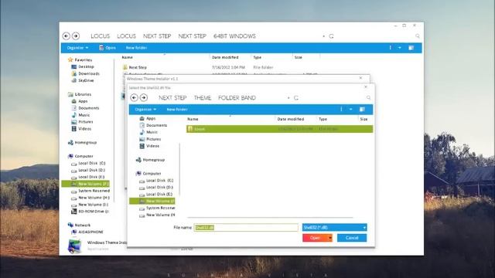Click New folder in the file dialog toolbar

pyautogui.click(x=177, y=110)
